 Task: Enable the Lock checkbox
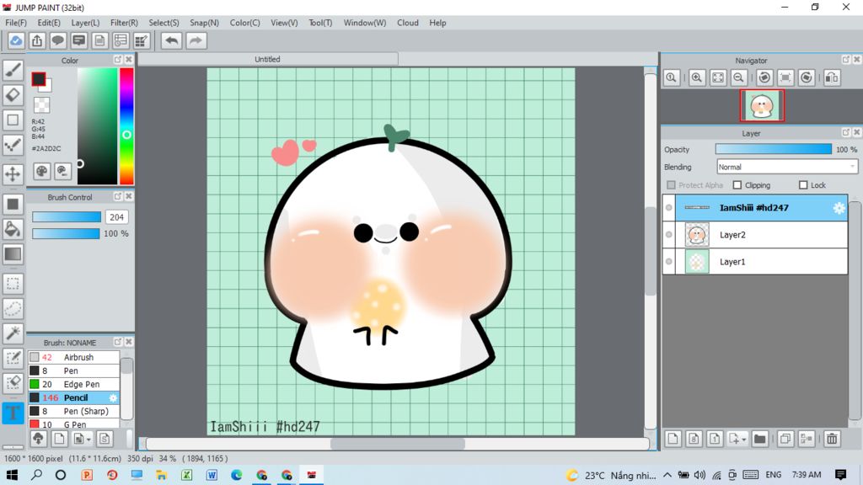click(803, 185)
